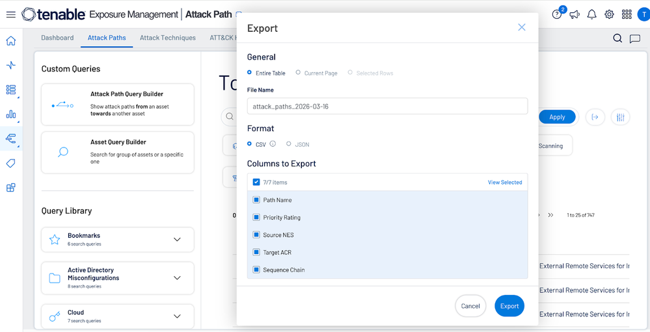This screenshot has width=650, height=332.
Task: Click the View Selected link
Action: coord(505,182)
